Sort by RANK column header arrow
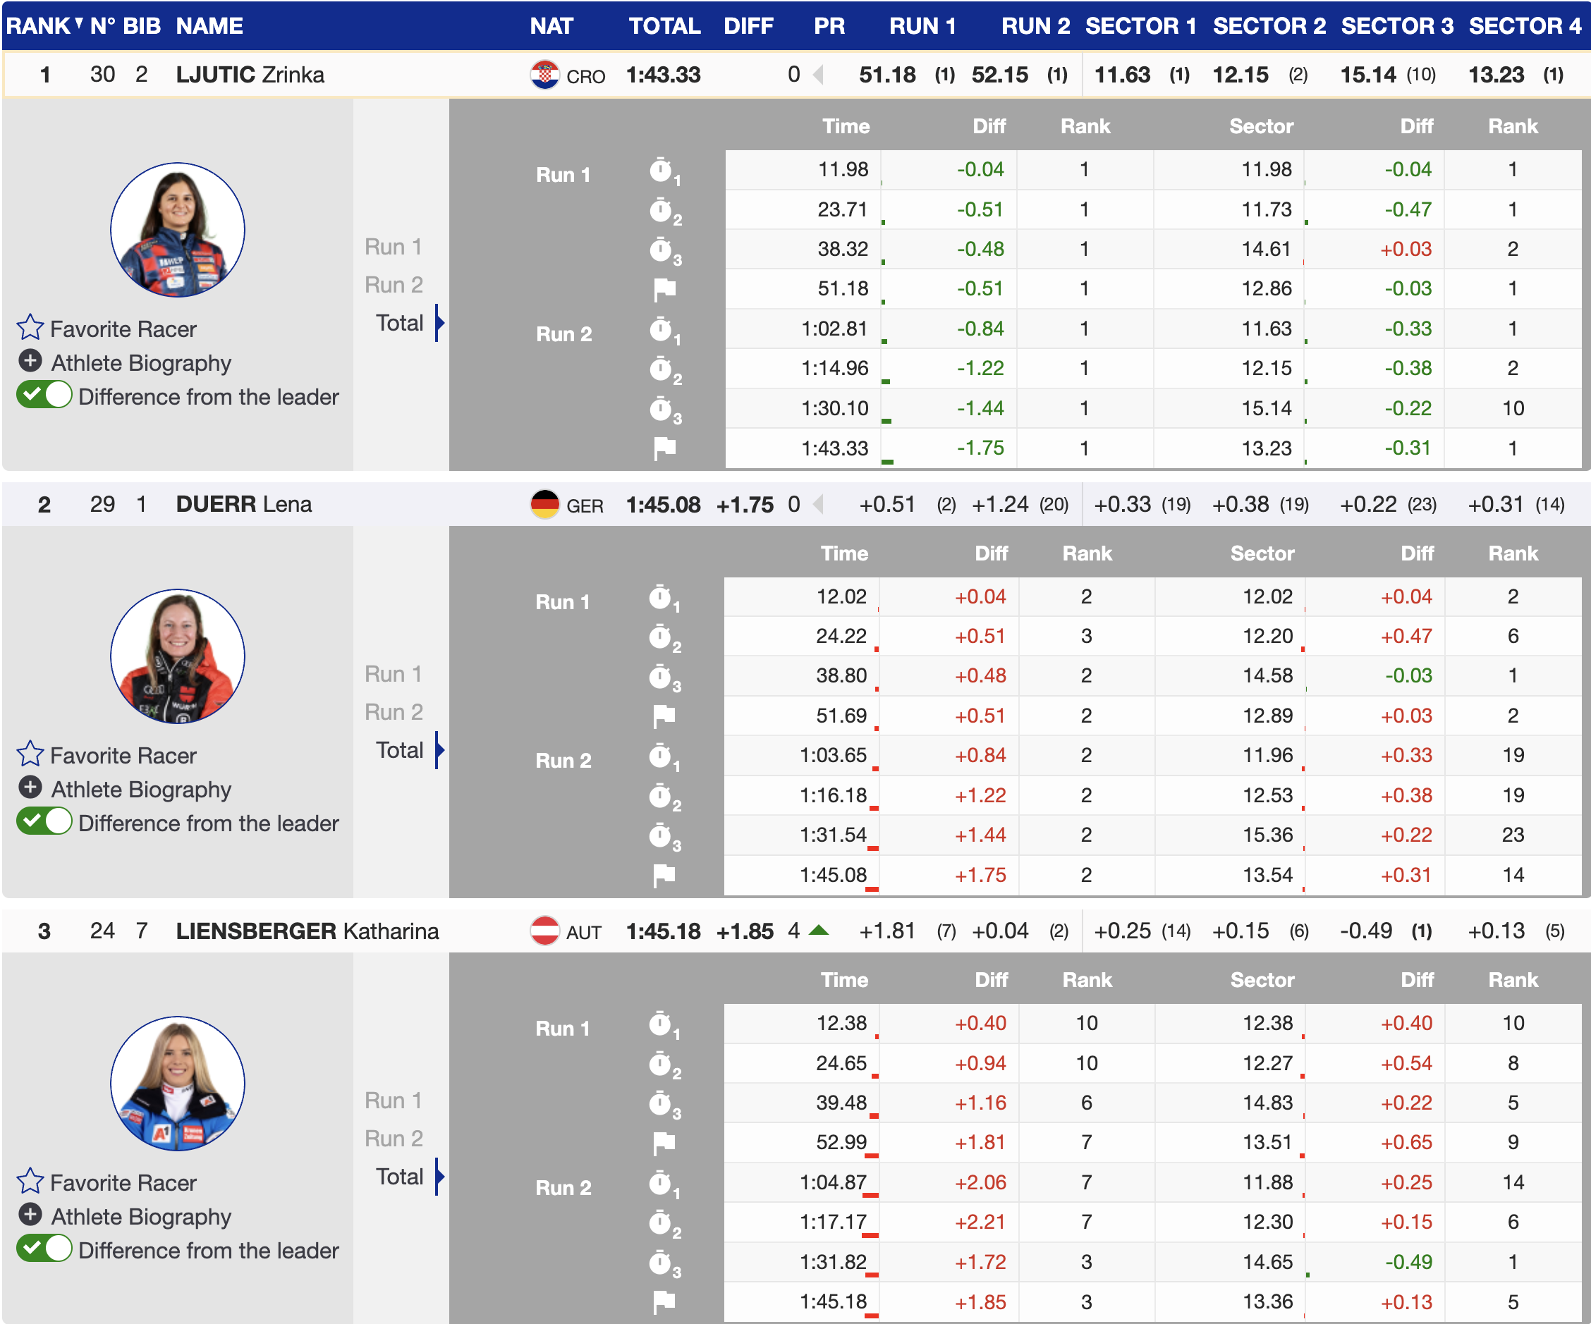The image size is (1591, 1324). click(x=78, y=22)
